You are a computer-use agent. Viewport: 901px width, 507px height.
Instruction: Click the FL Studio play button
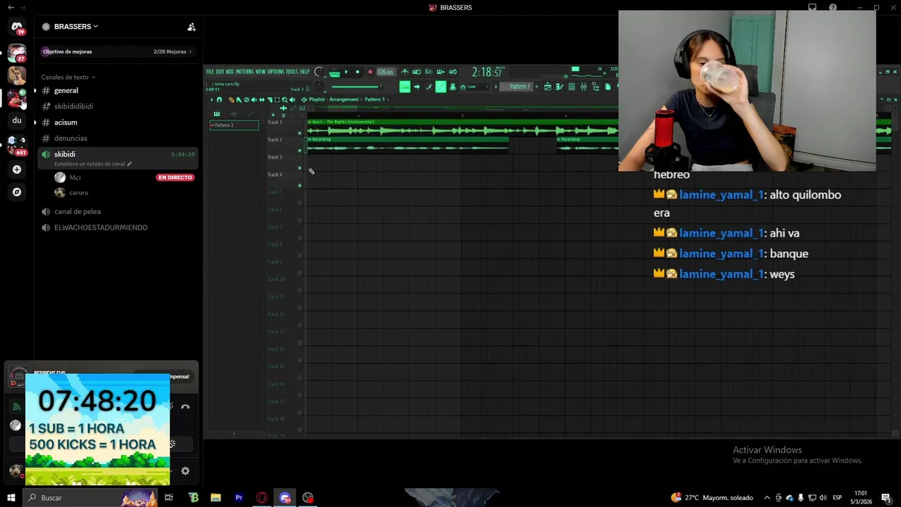[346, 72]
